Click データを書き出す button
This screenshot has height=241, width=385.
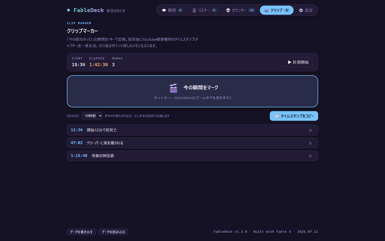[81, 232]
